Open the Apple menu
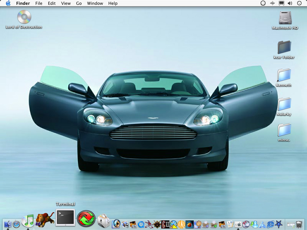This screenshot has width=307, height=230. point(8,3)
